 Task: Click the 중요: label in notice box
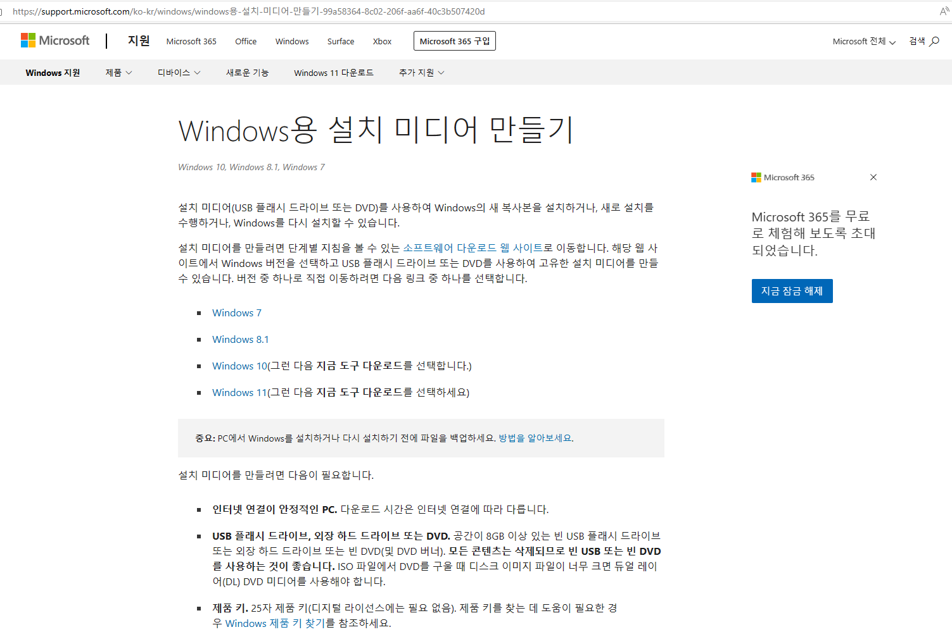(x=205, y=438)
